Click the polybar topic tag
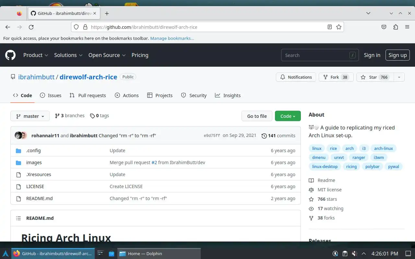The height and width of the screenshot is (259, 415). pyautogui.click(x=372, y=166)
